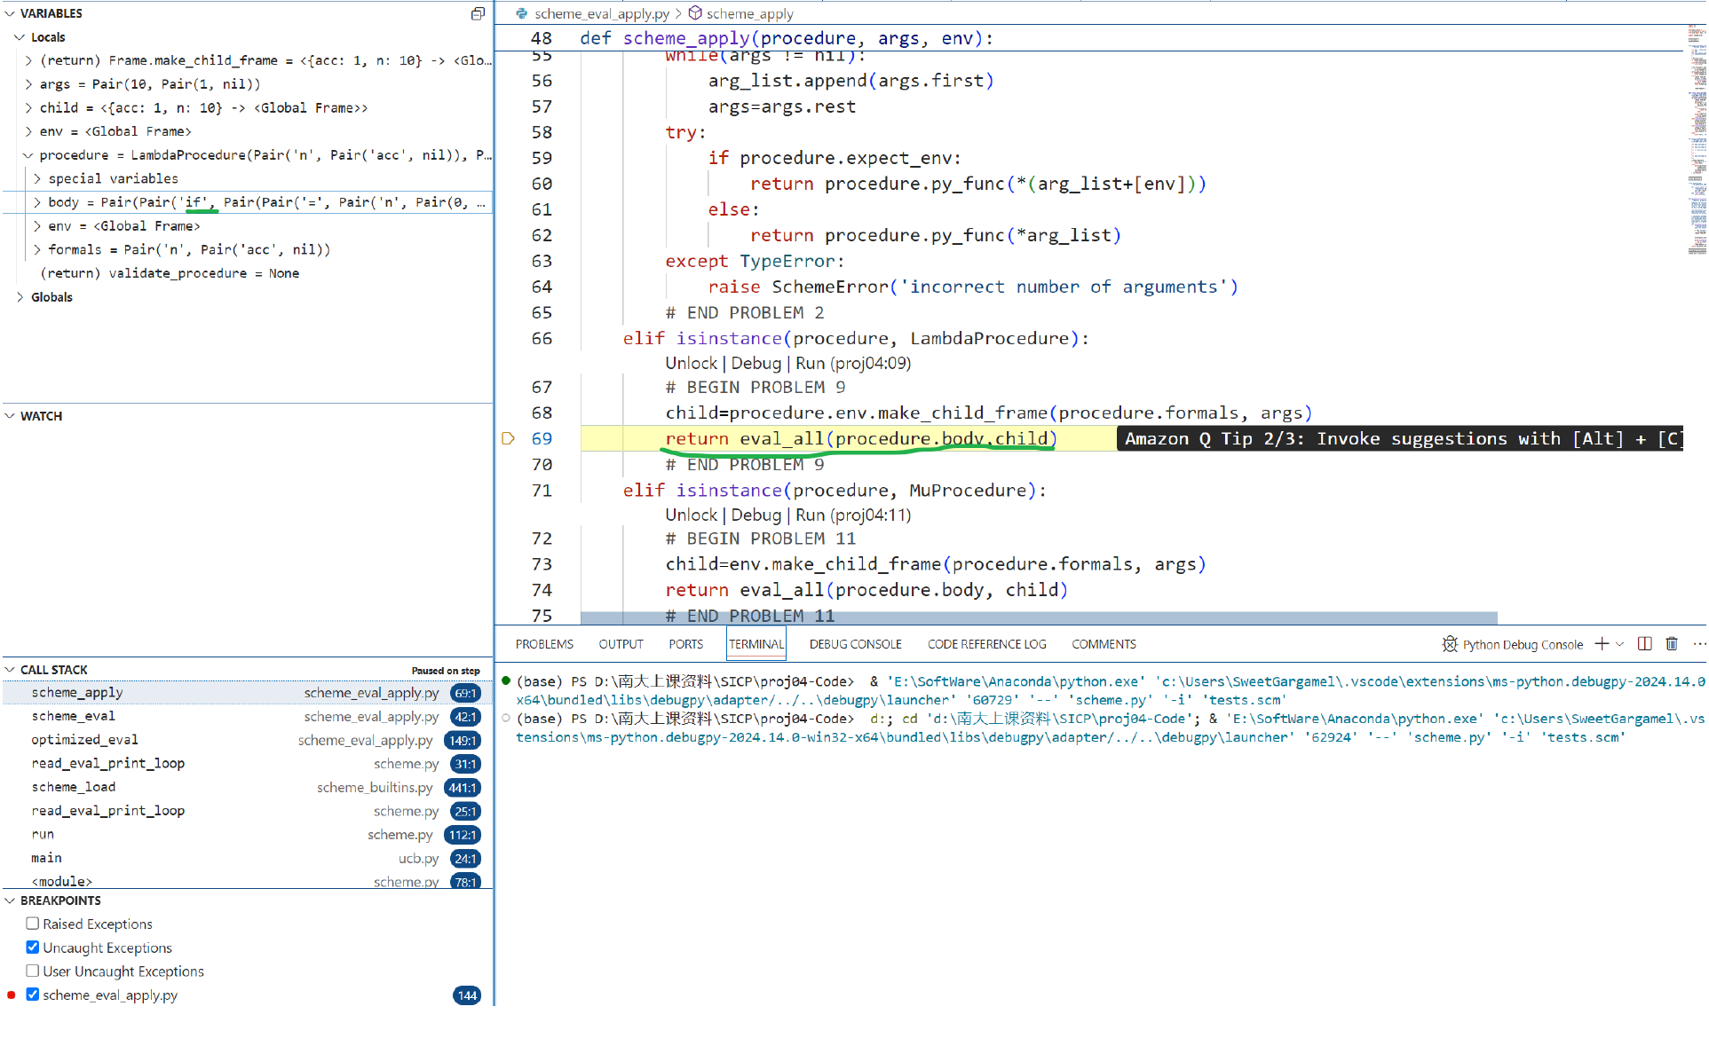The height and width of the screenshot is (1038, 1709).
Task: Click Unlock code lens above line 72
Action: [691, 515]
